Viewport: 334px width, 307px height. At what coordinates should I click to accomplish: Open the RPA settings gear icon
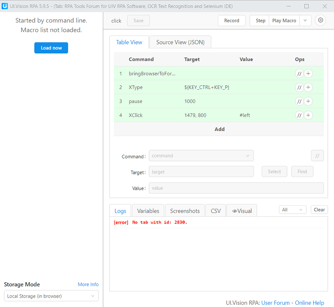click(x=320, y=20)
